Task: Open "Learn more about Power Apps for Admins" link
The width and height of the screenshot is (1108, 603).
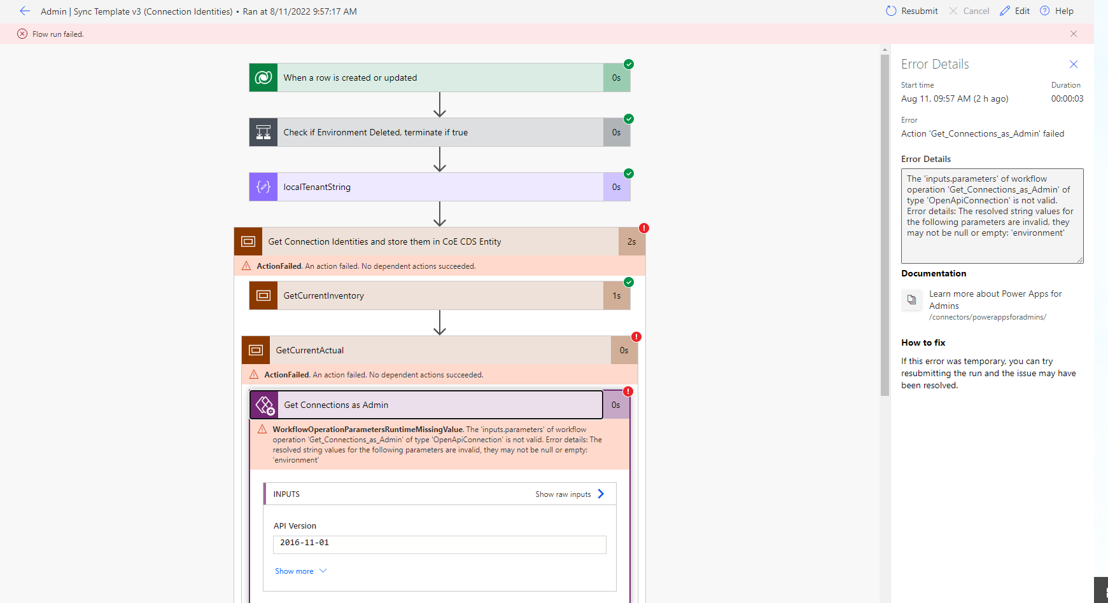Action: point(995,299)
